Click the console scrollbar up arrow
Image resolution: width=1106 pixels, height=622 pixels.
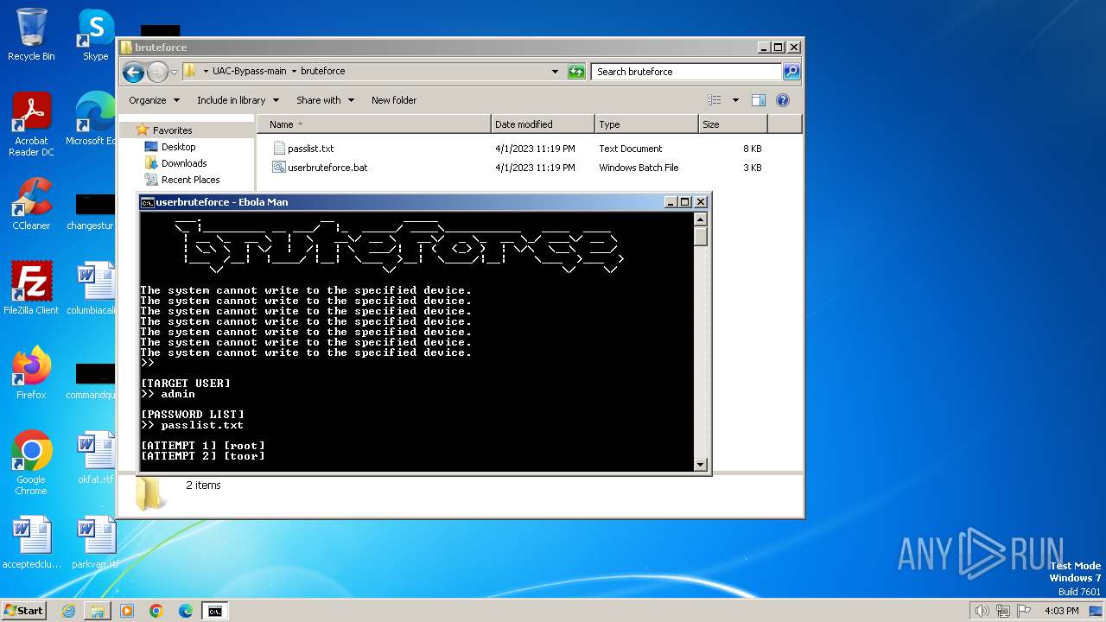[x=701, y=219]
